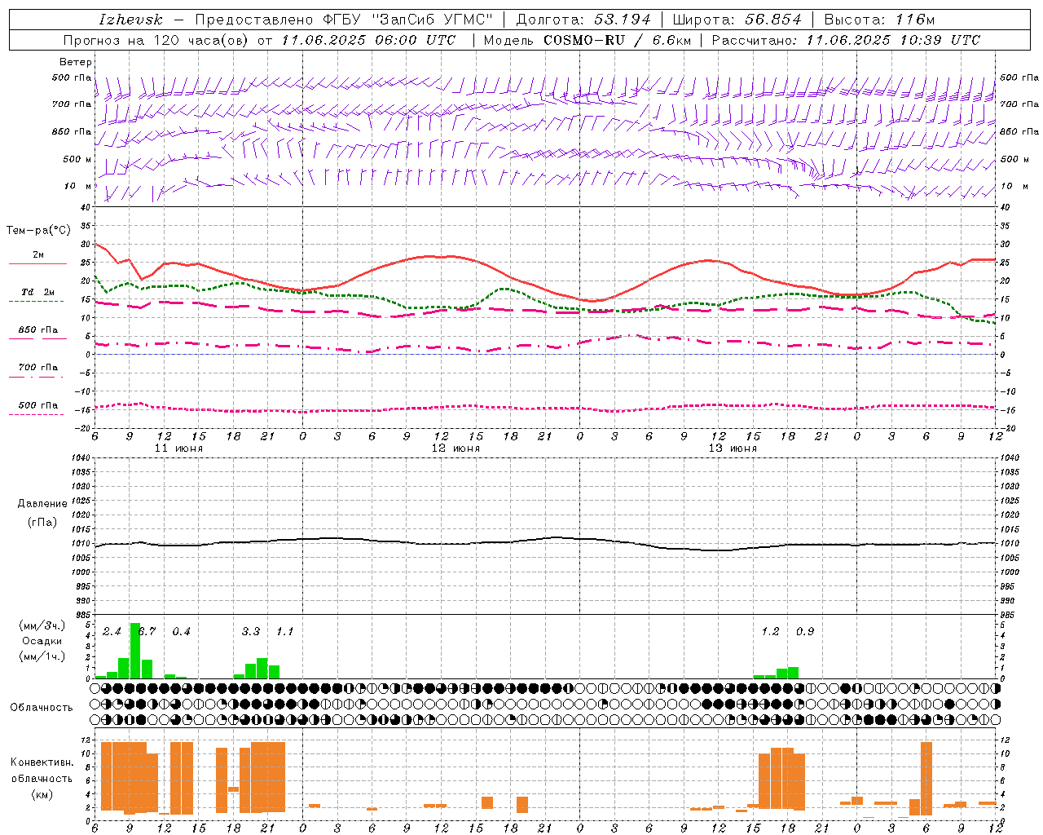Click the 'Тем-ра(°C)' axis label
The image size is (1043, 835).
click(38, 231)
